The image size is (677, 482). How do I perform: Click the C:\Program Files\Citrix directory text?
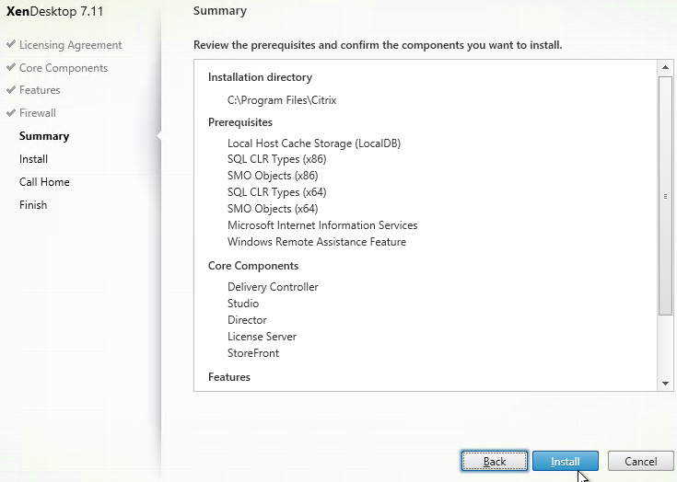[282, 100]
